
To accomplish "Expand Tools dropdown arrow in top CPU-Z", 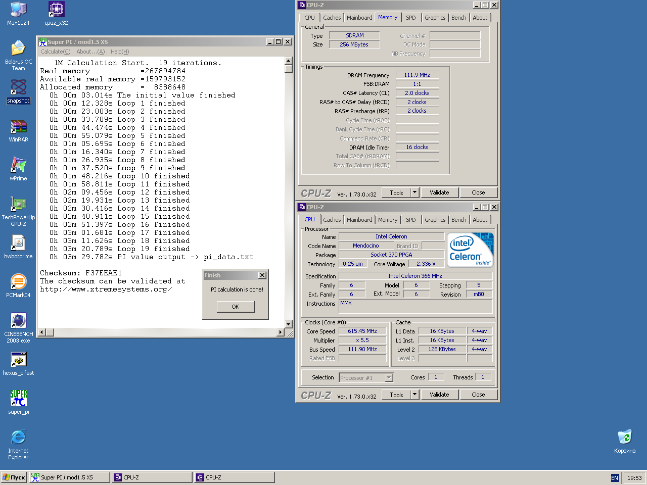I will 415,192.
